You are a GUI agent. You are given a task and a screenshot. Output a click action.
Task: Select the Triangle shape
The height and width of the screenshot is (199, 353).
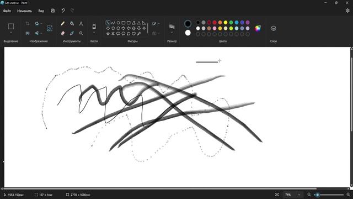click(x=139, y=23)
